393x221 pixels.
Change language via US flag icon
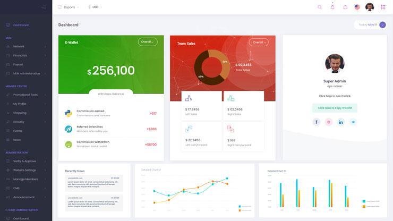[x=357, y=7]
